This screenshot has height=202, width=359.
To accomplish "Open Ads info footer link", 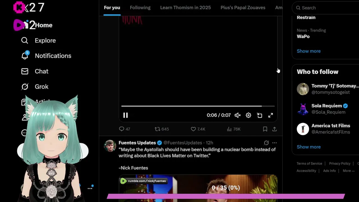I will [x=329, y=171].
